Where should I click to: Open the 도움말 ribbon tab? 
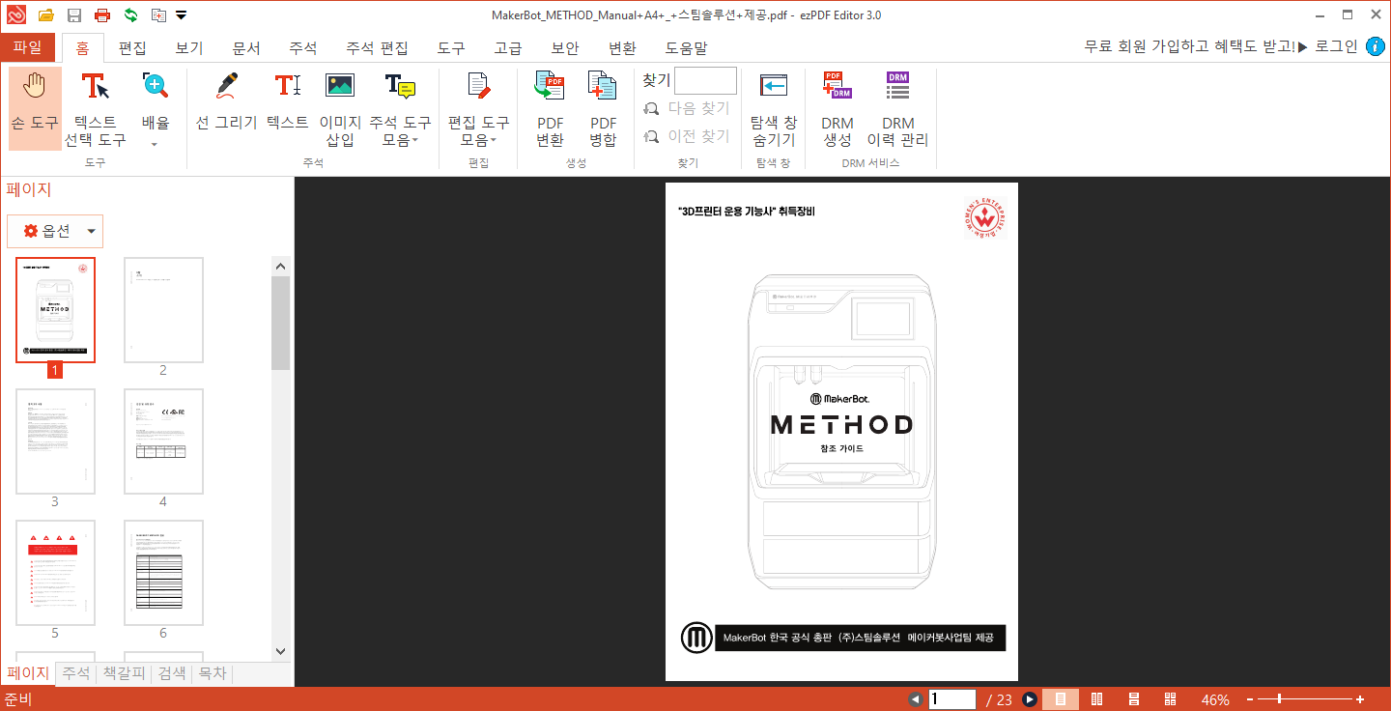coord(686,47)
